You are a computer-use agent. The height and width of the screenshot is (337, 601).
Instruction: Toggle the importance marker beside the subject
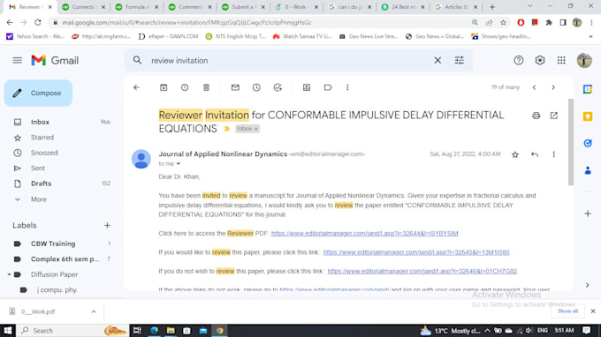point(227,129)
